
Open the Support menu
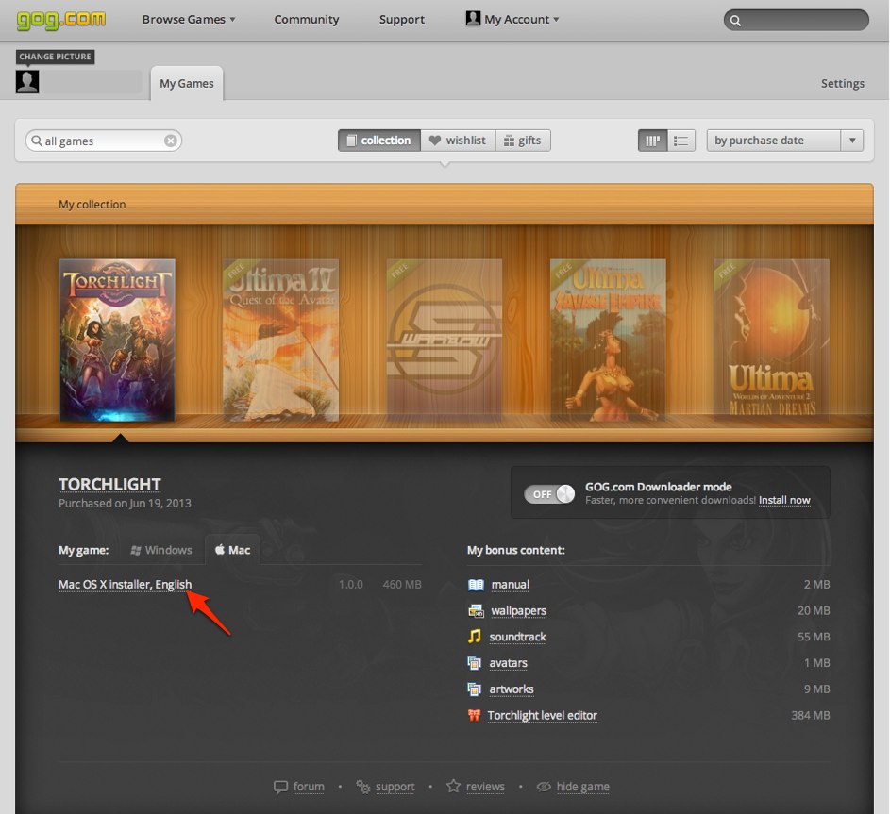coord(402,19)
